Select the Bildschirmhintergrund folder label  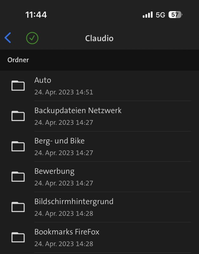[74, 201]
